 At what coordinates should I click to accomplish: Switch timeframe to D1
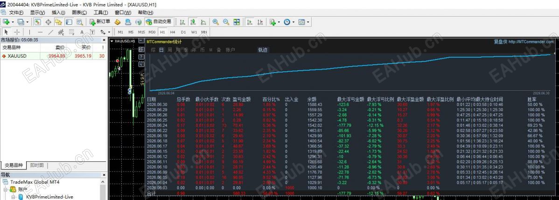(183, 32)
